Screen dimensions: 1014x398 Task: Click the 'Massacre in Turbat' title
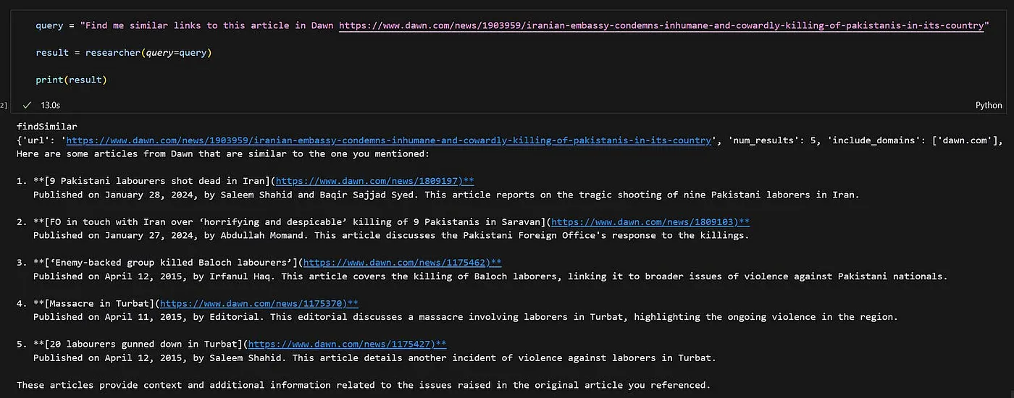pyautogui.click(x=99, y=304)
